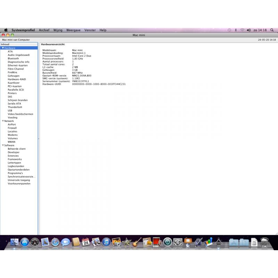Open Finder from the Dock
Screen dimensions: 278x278
pos(14,242)
